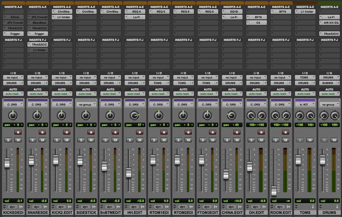Screen dimensions: 342x217
Task: Click the double-arrow track icon on ROOM.EDIT
Action: 289,207
